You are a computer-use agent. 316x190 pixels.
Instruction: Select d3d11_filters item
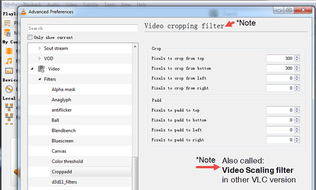[64, 182]
